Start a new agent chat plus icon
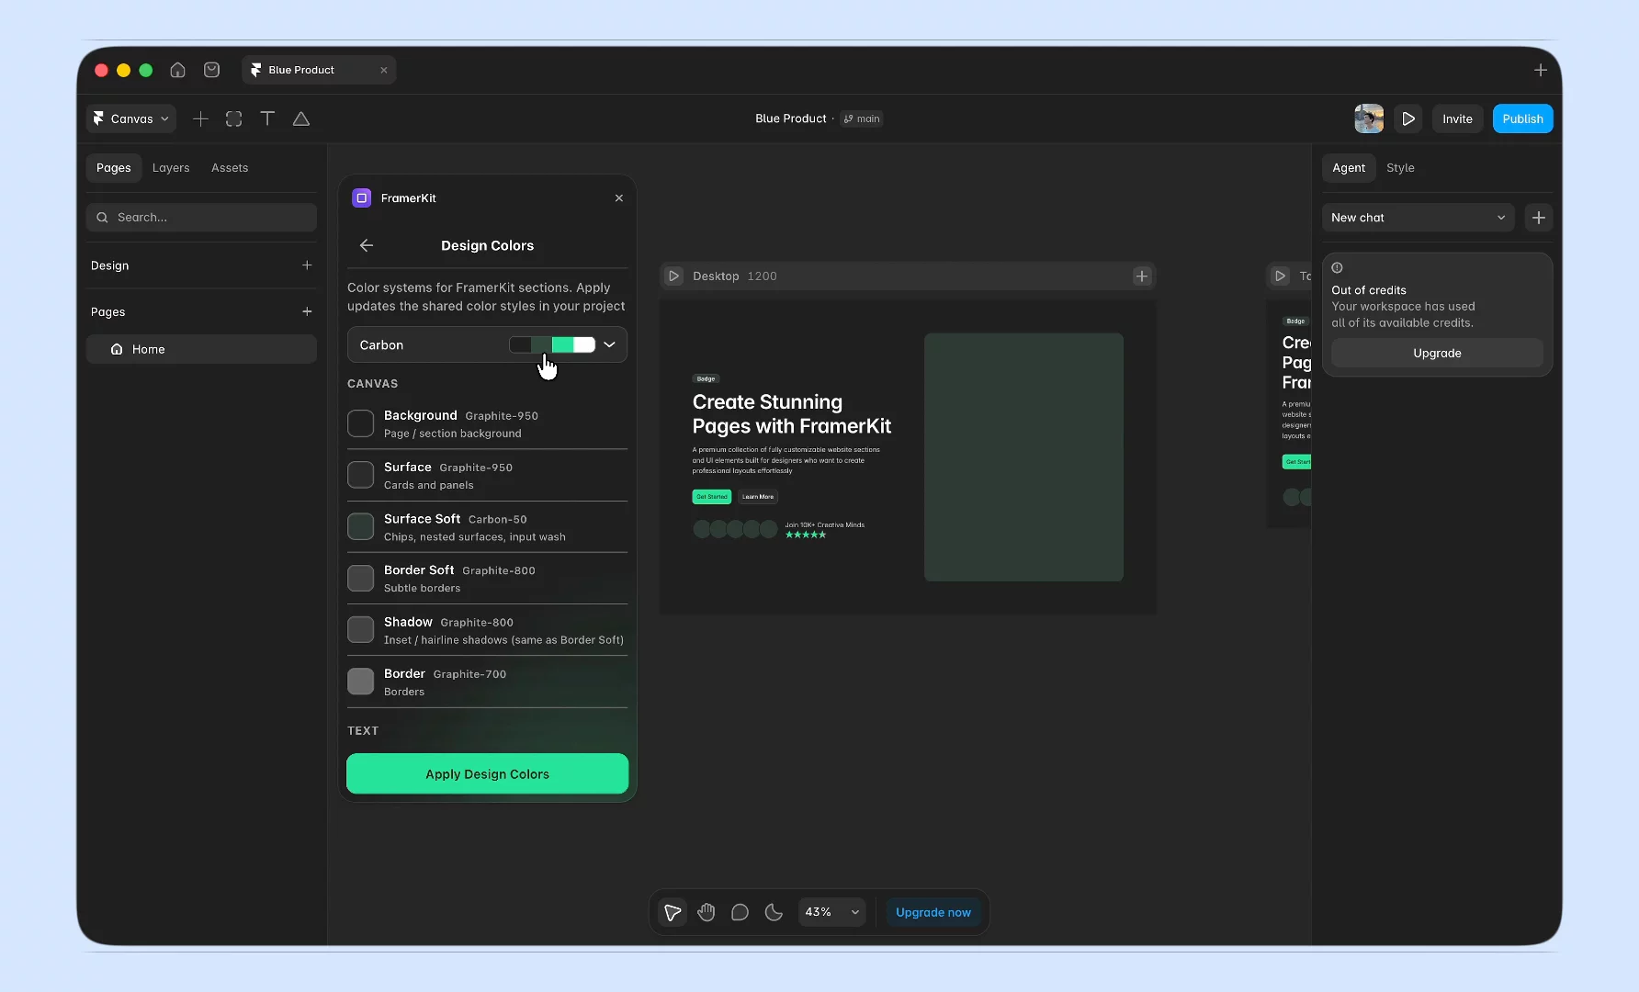Viewport: 1639px width, 992px height. click(1539, 218)
